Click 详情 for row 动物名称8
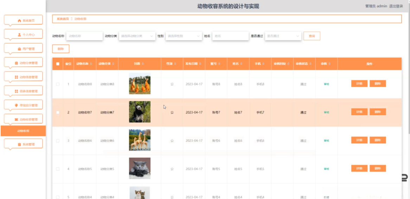This screenshot has width=410, height=199. pyautogui.click(x=359, y=84)
